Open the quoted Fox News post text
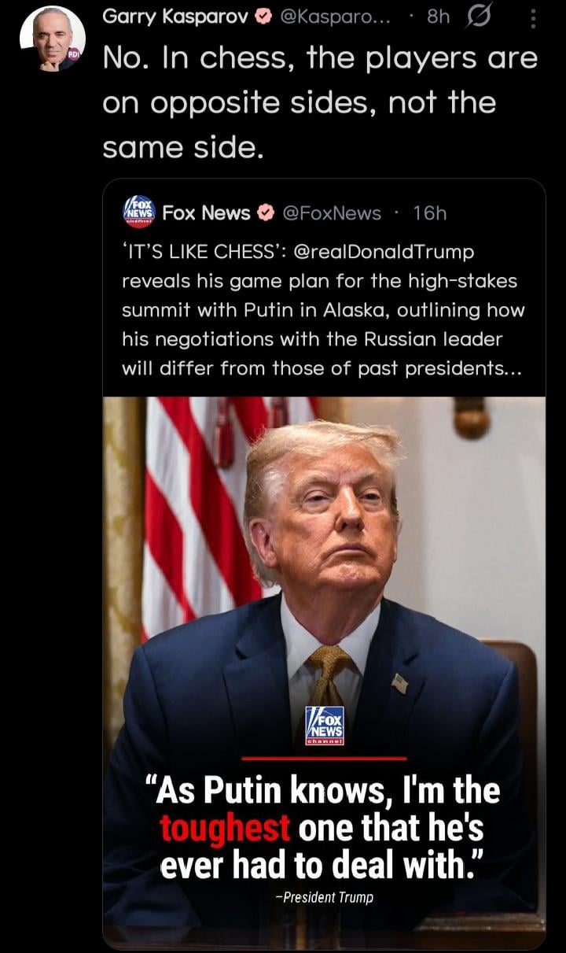This screenshot has width=566, height=953. [x=323, y=310]
